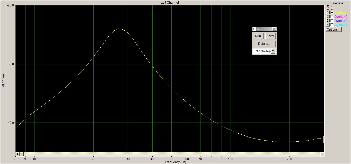Enable the Overlay 4 checkbox
351x164 pixels.
(332, 25)
